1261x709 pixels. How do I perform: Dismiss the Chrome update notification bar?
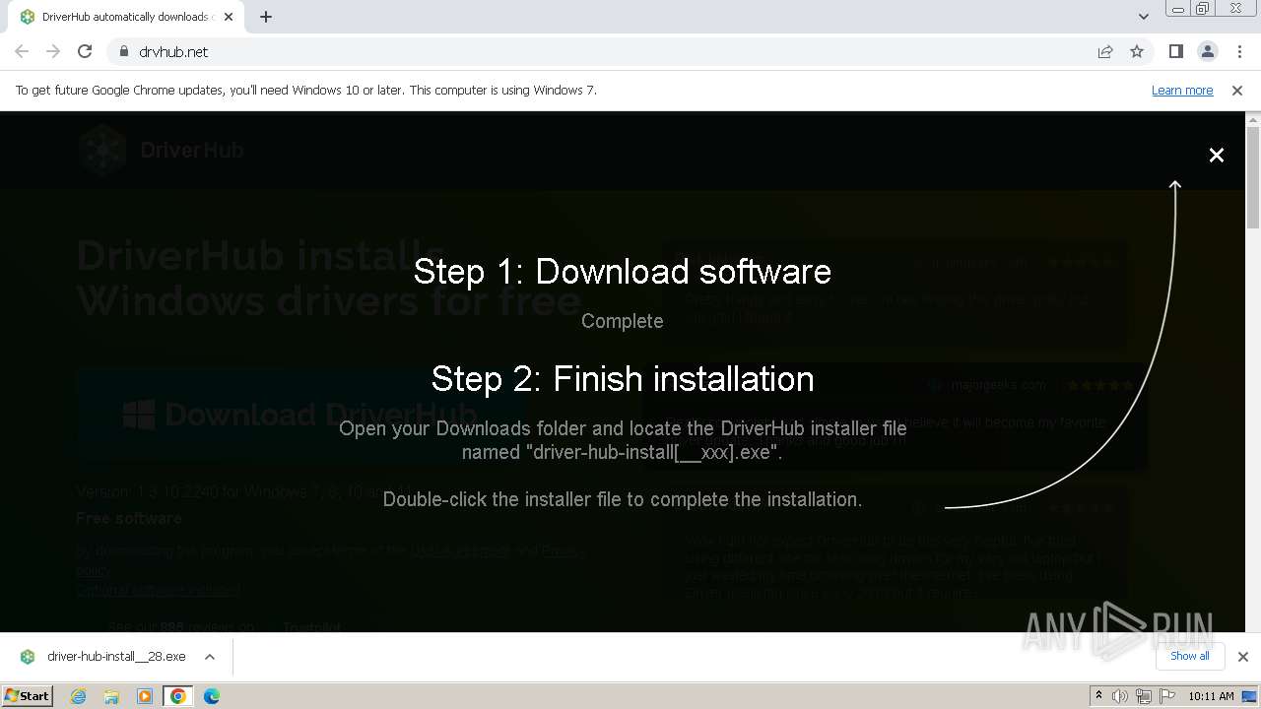click(x=1237, y=90)
